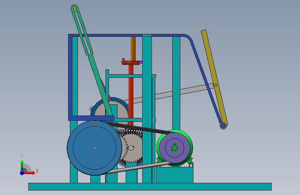
Task: Click the red clamp bracket on shaft
Action: pos(131,62)
